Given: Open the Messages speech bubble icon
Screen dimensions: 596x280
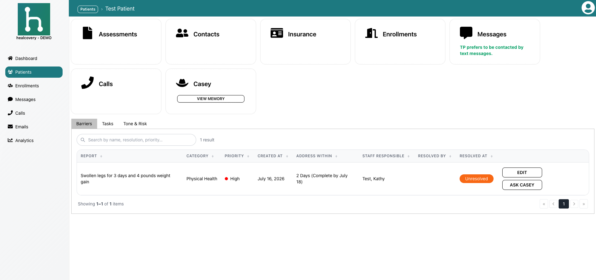Looking at the screenshot, I should click(x=466, y=33).
